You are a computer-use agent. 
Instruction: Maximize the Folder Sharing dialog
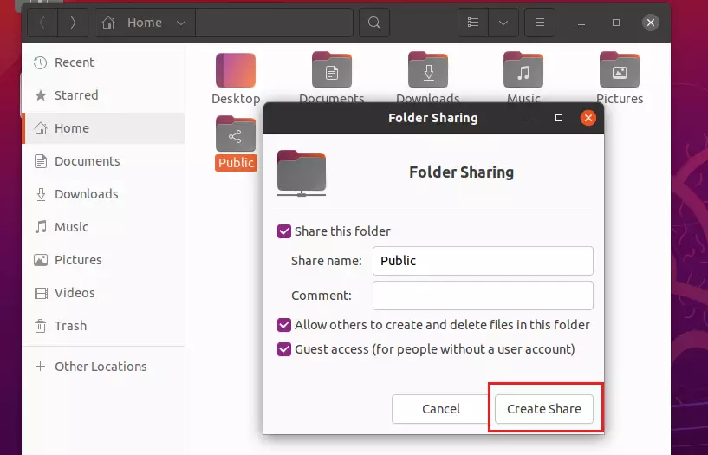(x=559, y=118)
